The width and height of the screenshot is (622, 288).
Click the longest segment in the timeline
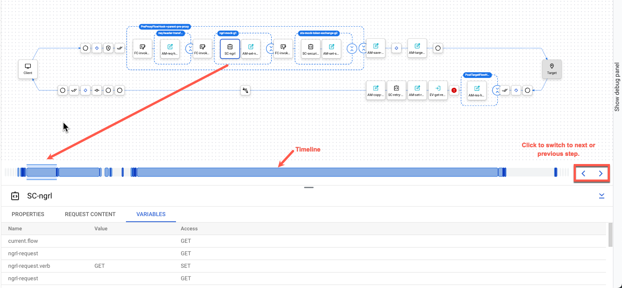click(x=317, y=172)
